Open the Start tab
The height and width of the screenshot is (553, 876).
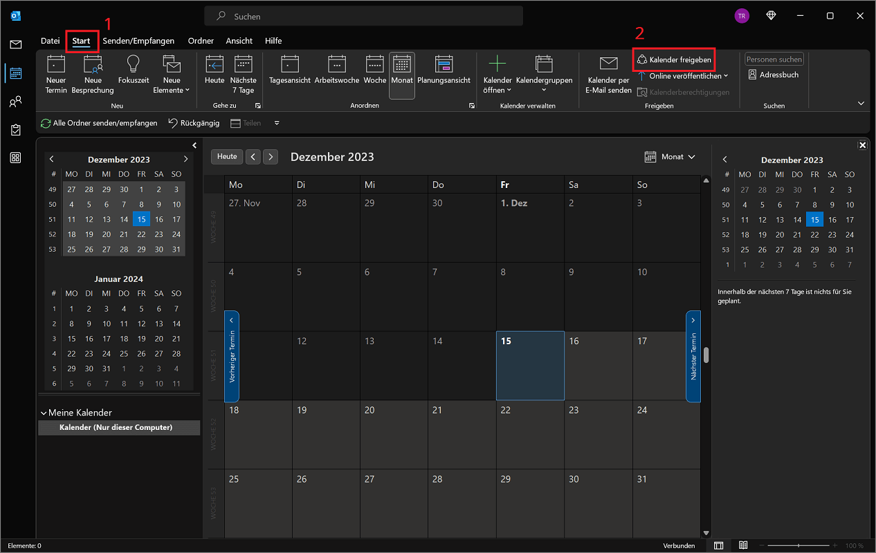click(81, 41)
